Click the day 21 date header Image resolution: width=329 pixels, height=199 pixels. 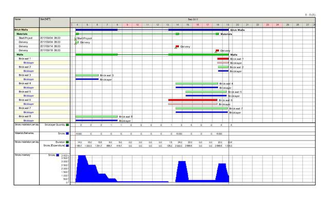tap(247, 25)
